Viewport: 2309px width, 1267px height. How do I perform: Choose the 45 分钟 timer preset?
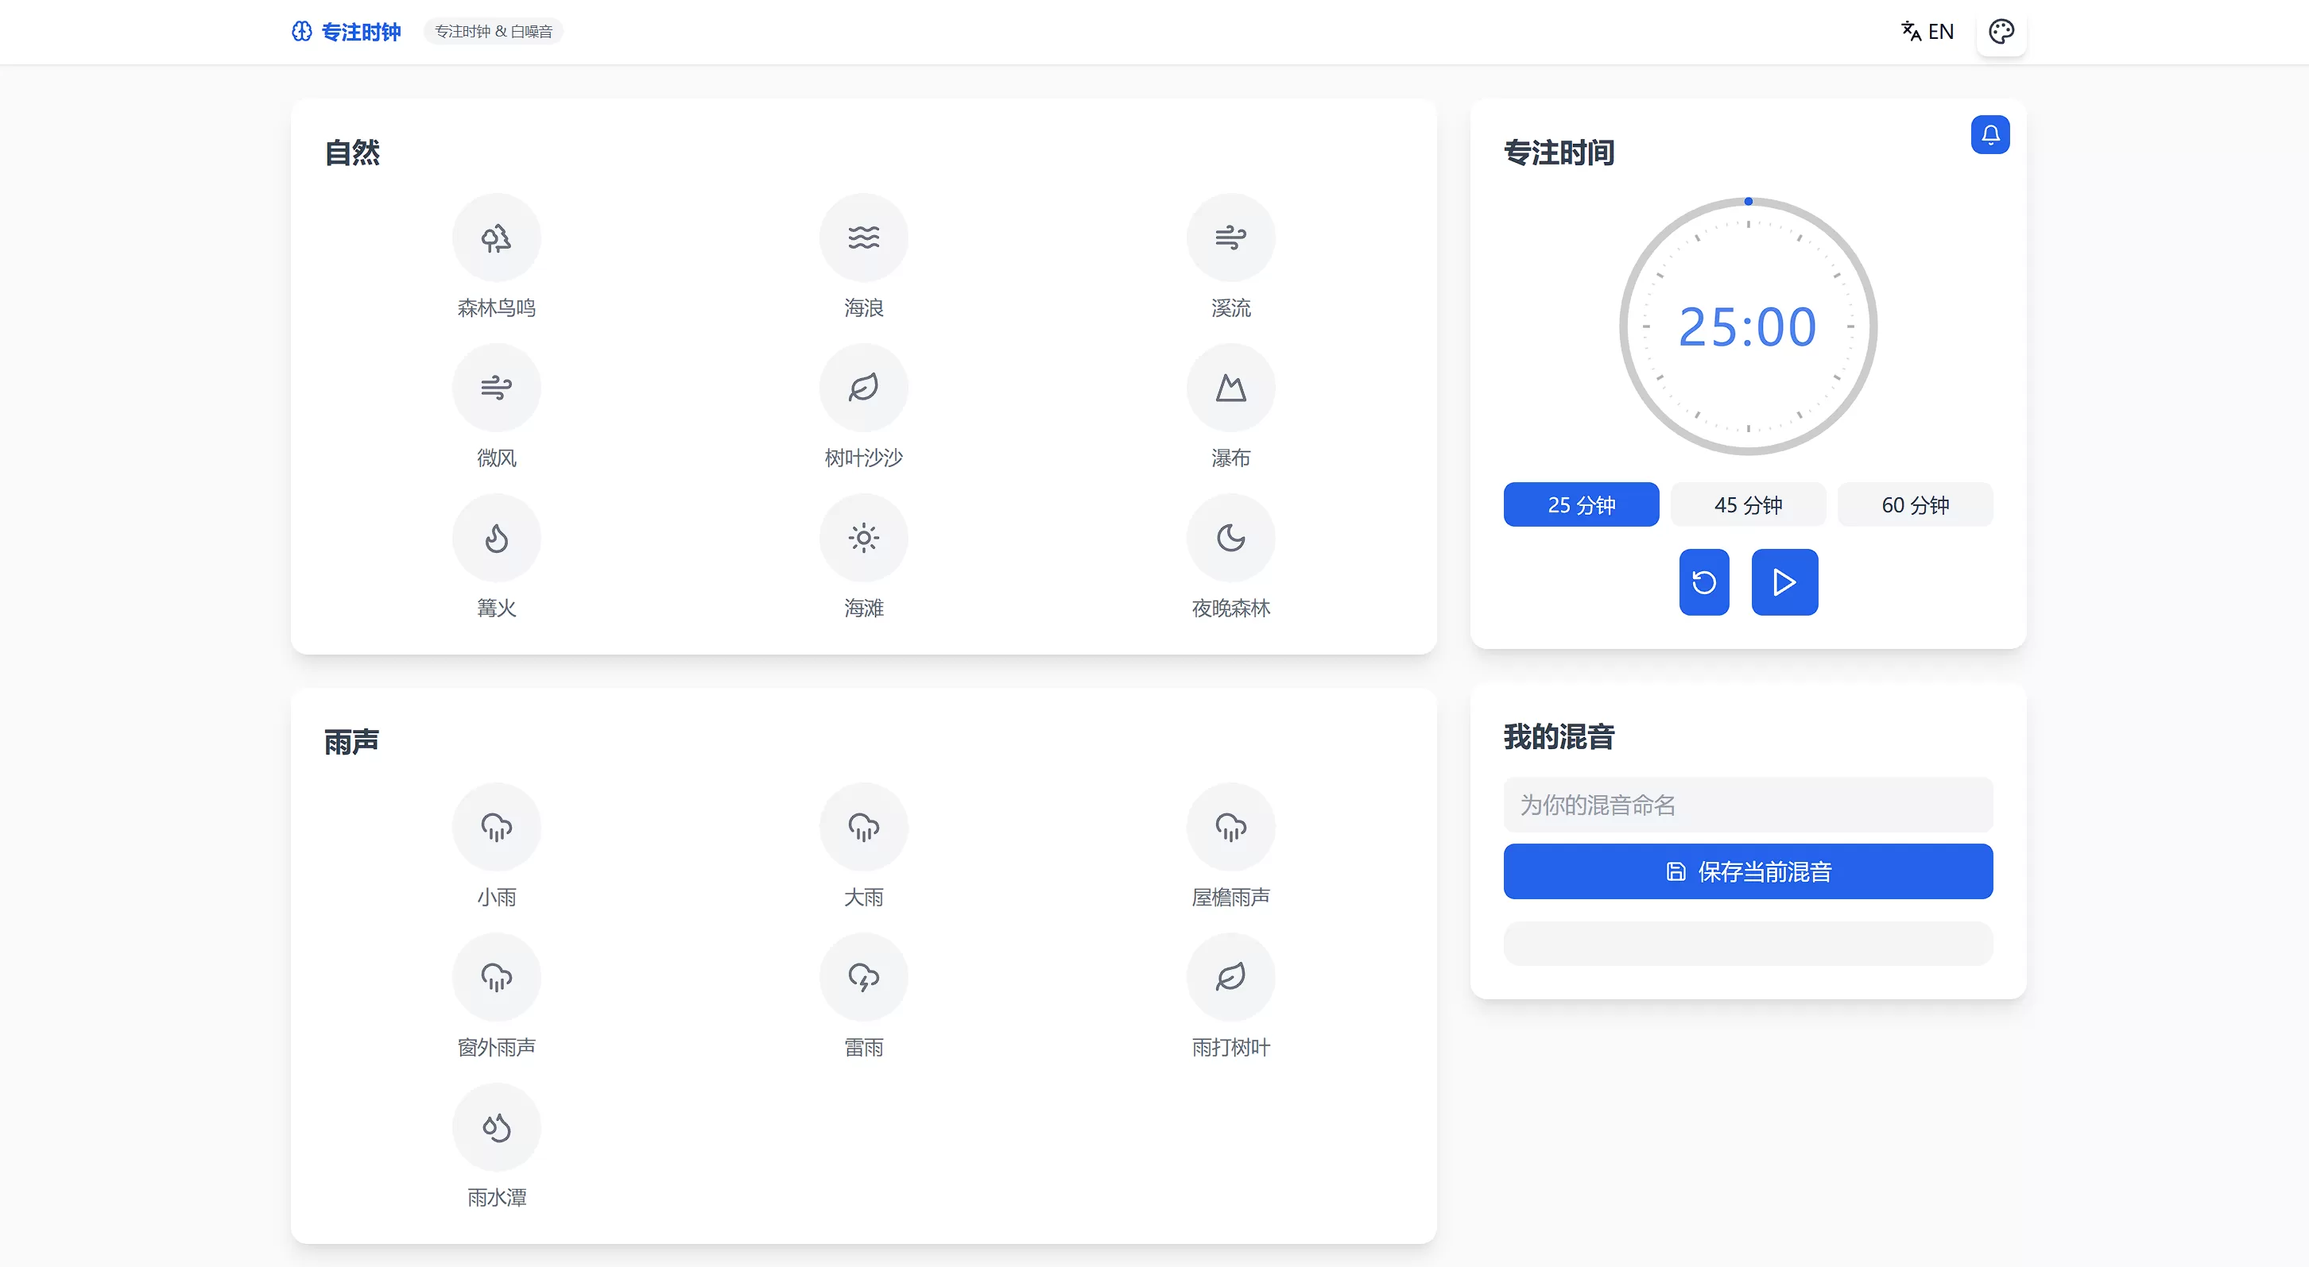click(x=1747, y=504)
